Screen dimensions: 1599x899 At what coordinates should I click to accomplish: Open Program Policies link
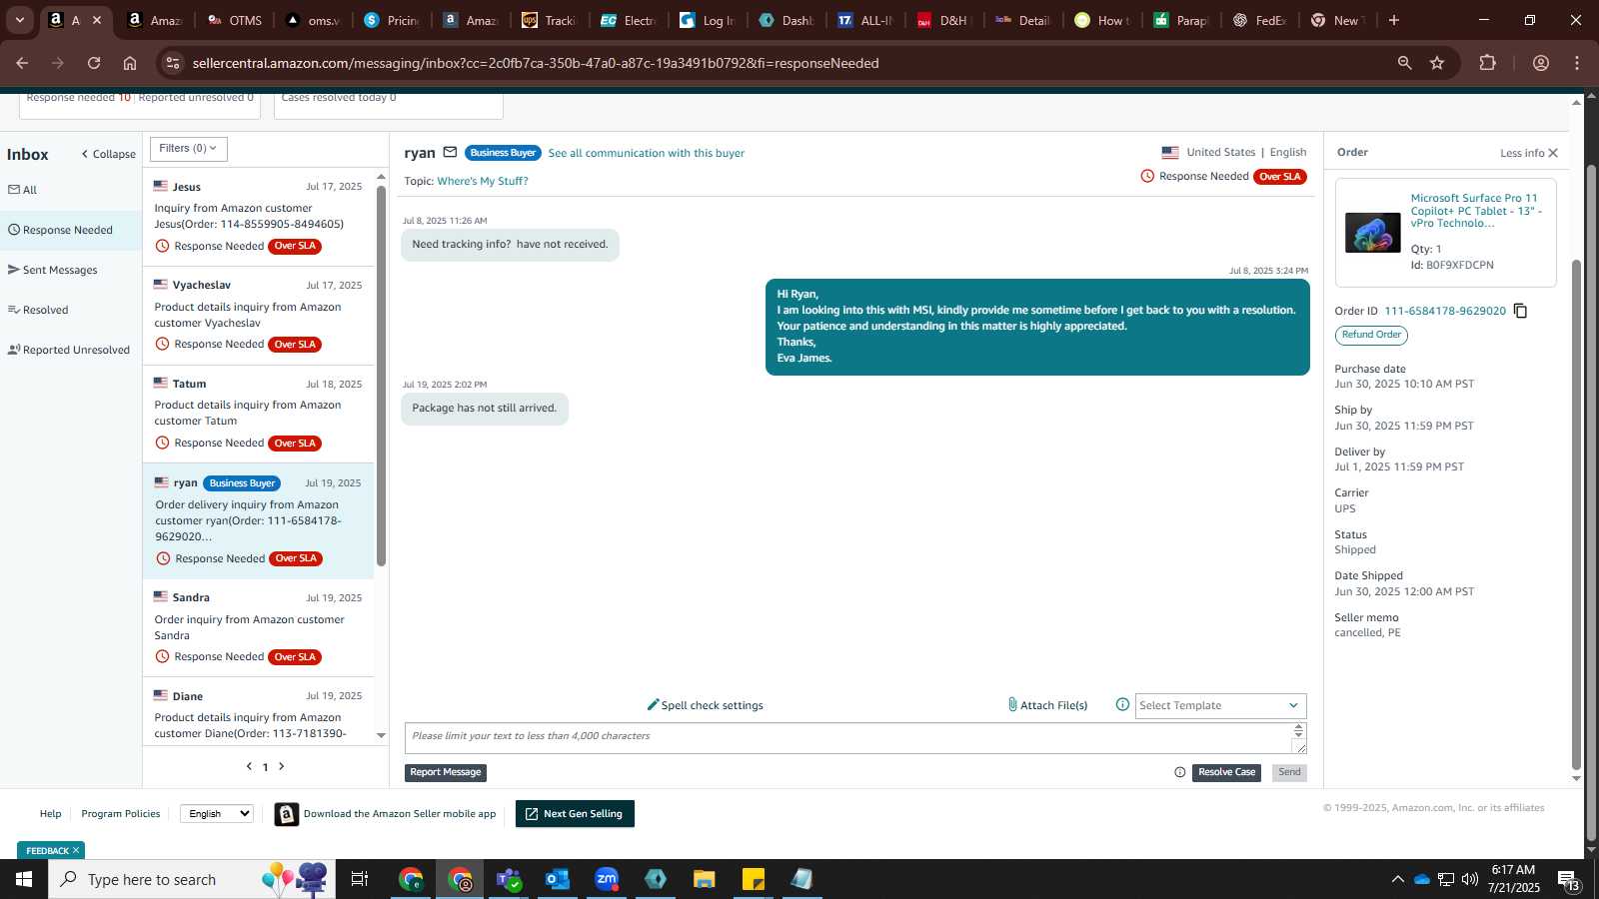pos(121,814)
